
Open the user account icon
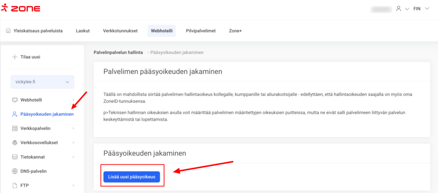pos(399,9)
